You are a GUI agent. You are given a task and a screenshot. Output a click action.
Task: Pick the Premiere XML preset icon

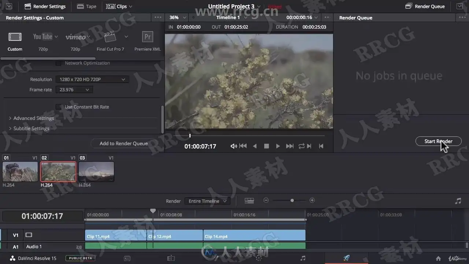point(148,37)
